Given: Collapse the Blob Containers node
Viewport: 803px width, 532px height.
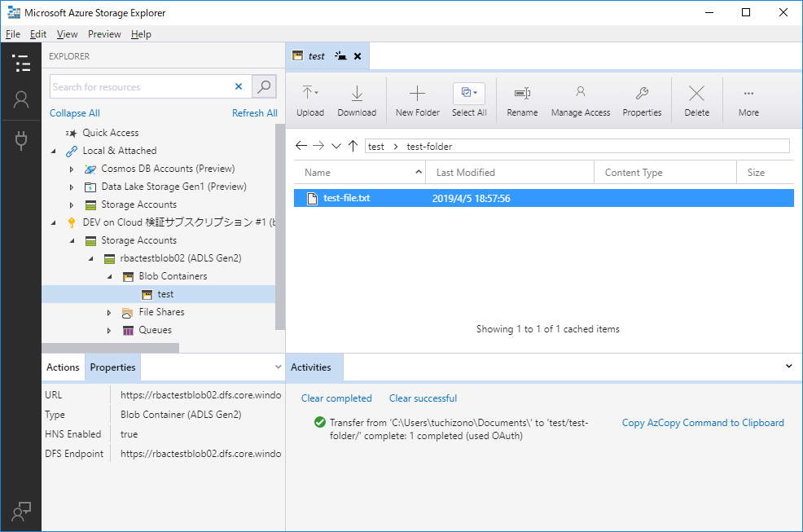Looking at the screenshot, I should (x=110, y=277).
